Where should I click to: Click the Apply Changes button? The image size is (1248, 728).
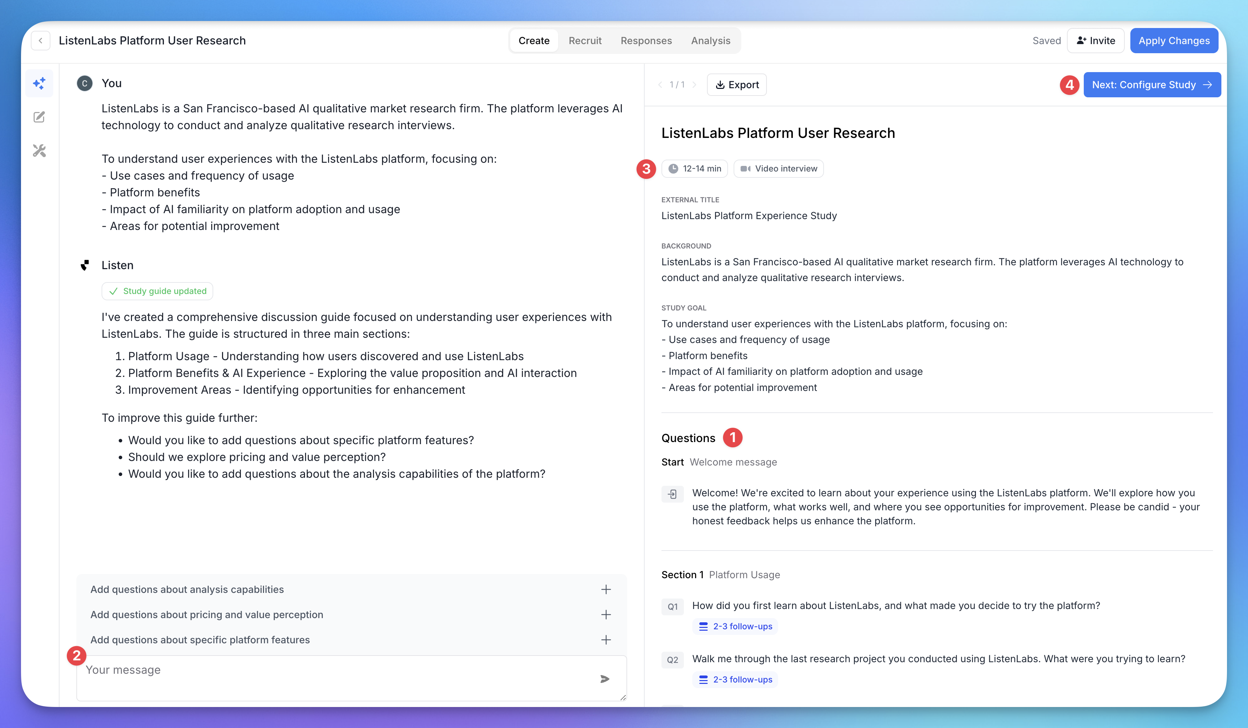tap(1174, 41)
